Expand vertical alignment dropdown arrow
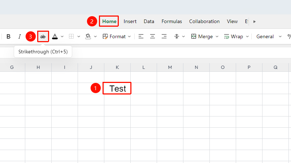Viewport: 291px width, 163px height. tap(183, 36)
